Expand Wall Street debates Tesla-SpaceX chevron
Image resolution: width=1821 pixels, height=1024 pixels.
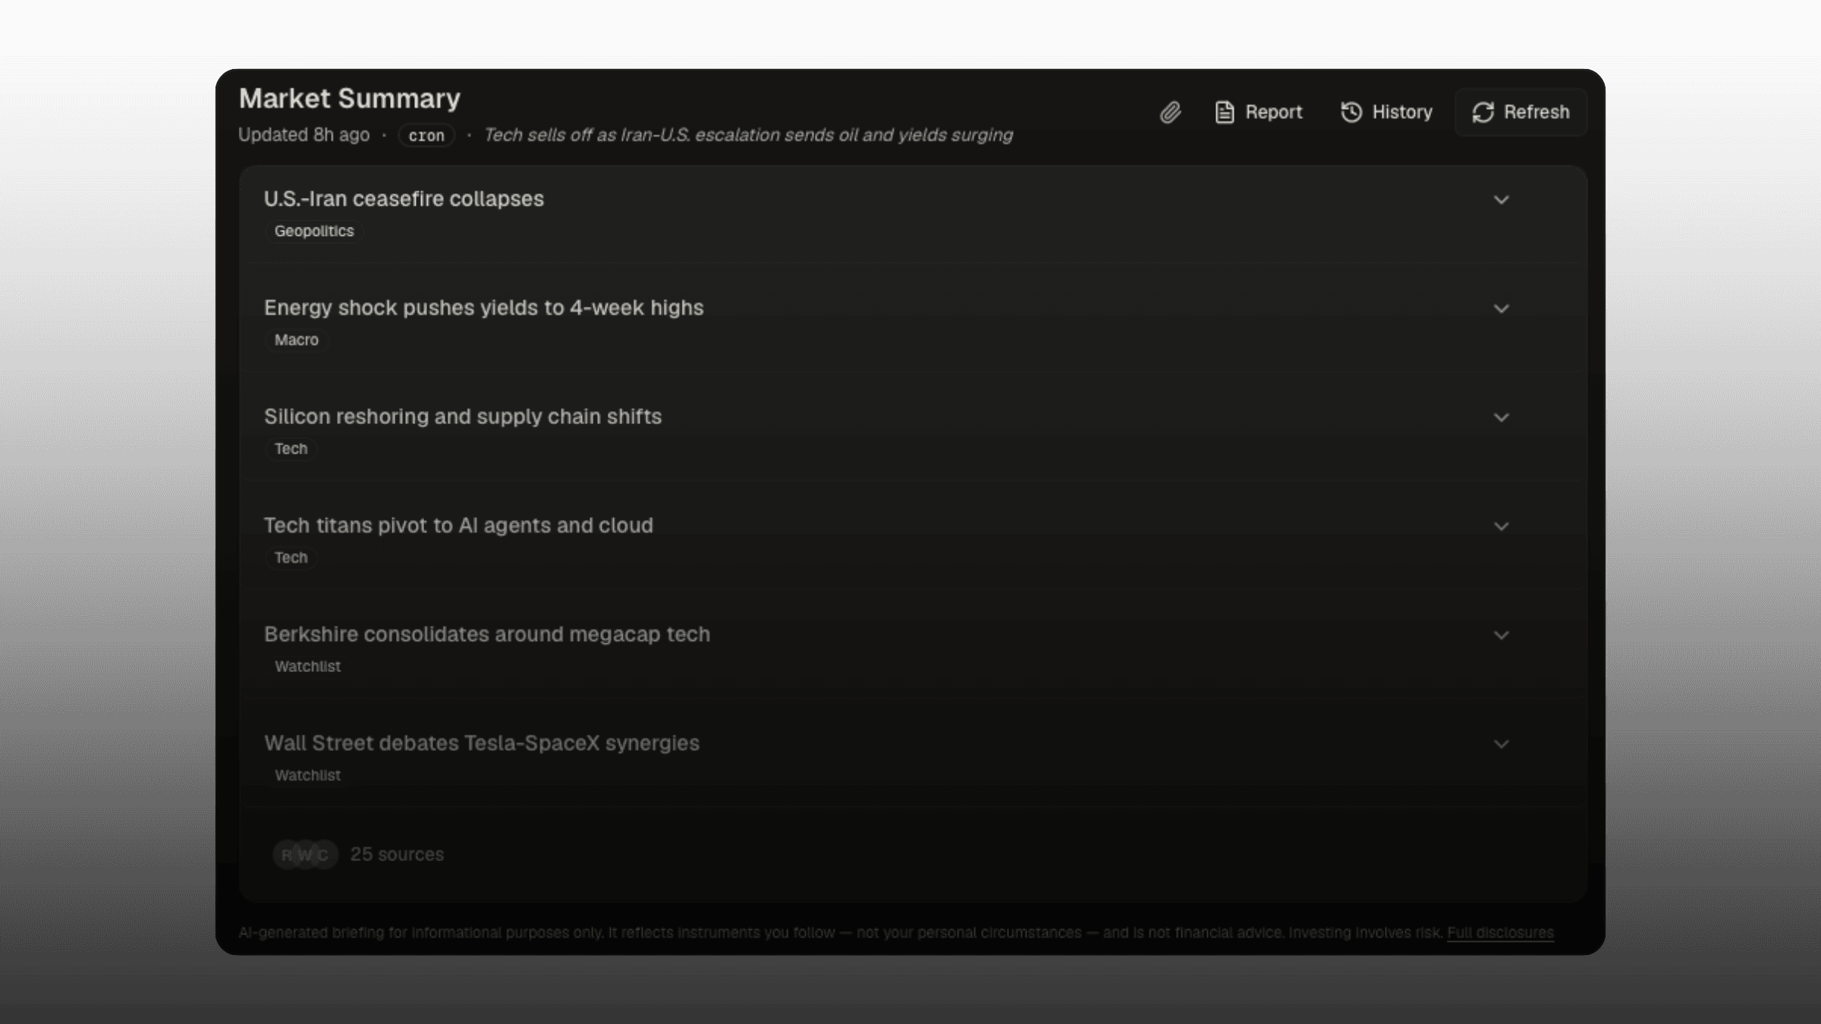1501,744
